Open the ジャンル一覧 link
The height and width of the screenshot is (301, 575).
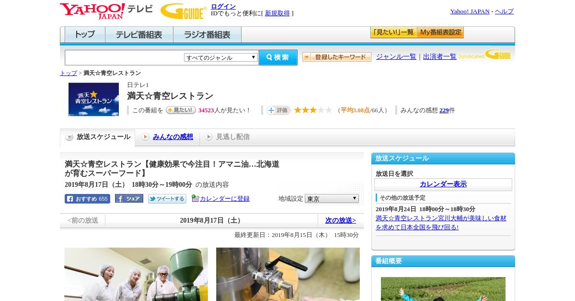point(396,56)
